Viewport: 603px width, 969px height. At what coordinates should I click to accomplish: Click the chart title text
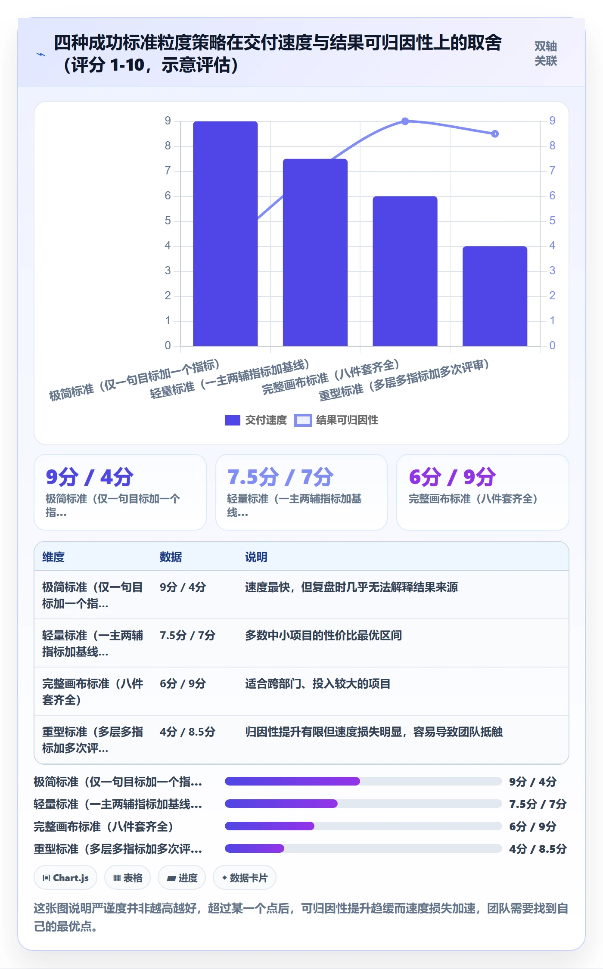tap(277, 54)
